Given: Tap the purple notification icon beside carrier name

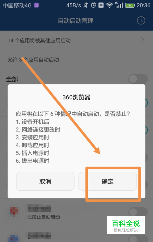Looking at the screenshot, I should [36, 6].
